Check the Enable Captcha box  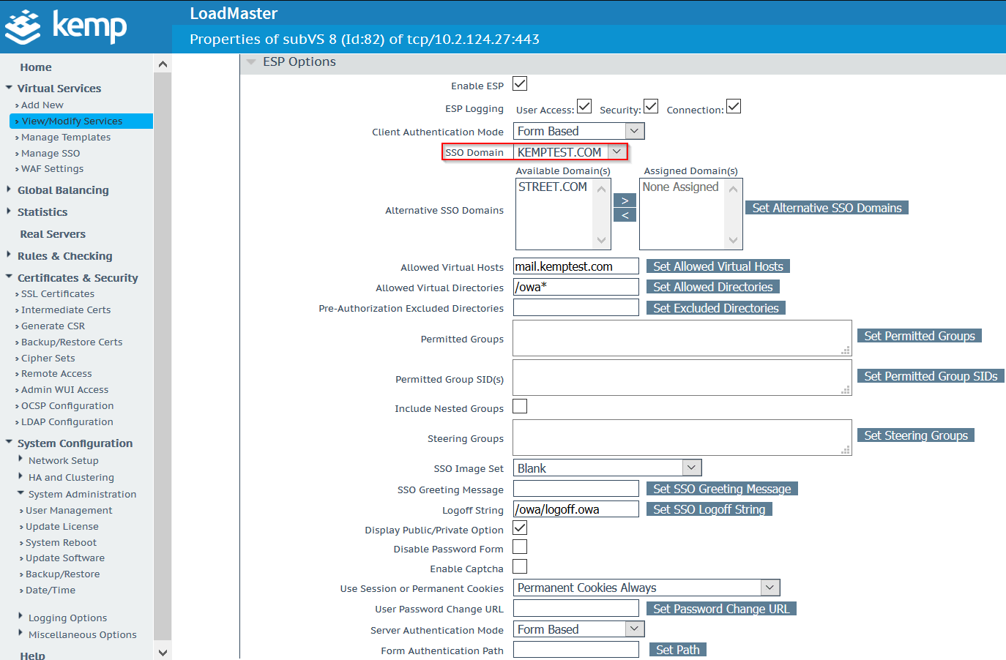[x=520, y=566]
